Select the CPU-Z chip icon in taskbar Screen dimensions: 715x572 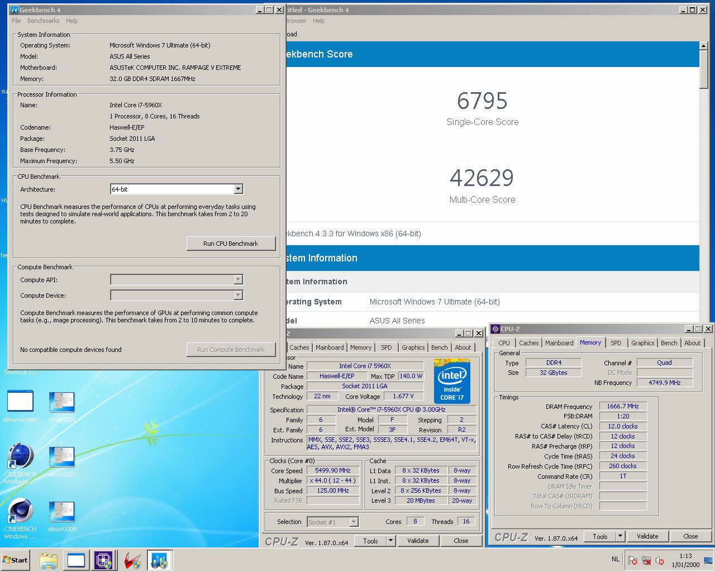103,560
